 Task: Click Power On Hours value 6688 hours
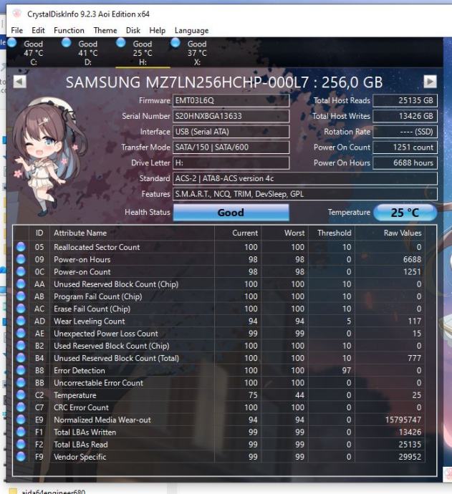(405, 163)
